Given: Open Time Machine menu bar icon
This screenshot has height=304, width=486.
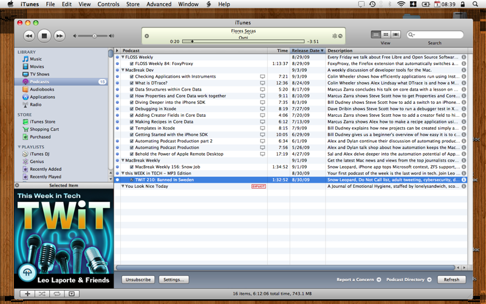Looking at the screenshot, I should click(x=372, y=4).
